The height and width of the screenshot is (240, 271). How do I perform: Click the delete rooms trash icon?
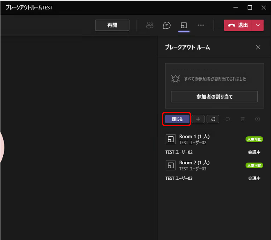pyautogui.click(x=243, y=119)
